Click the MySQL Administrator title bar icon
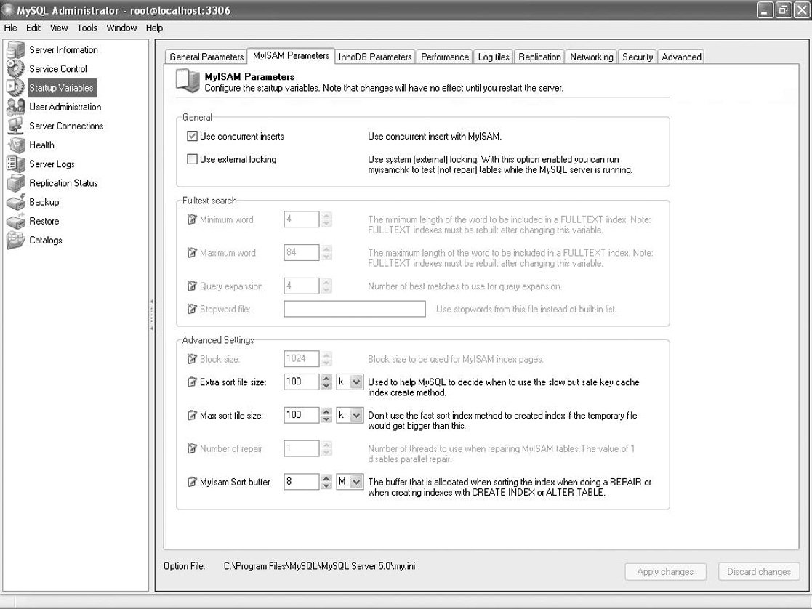Viewport: 812px width, 609px height. tap(7, 10)
